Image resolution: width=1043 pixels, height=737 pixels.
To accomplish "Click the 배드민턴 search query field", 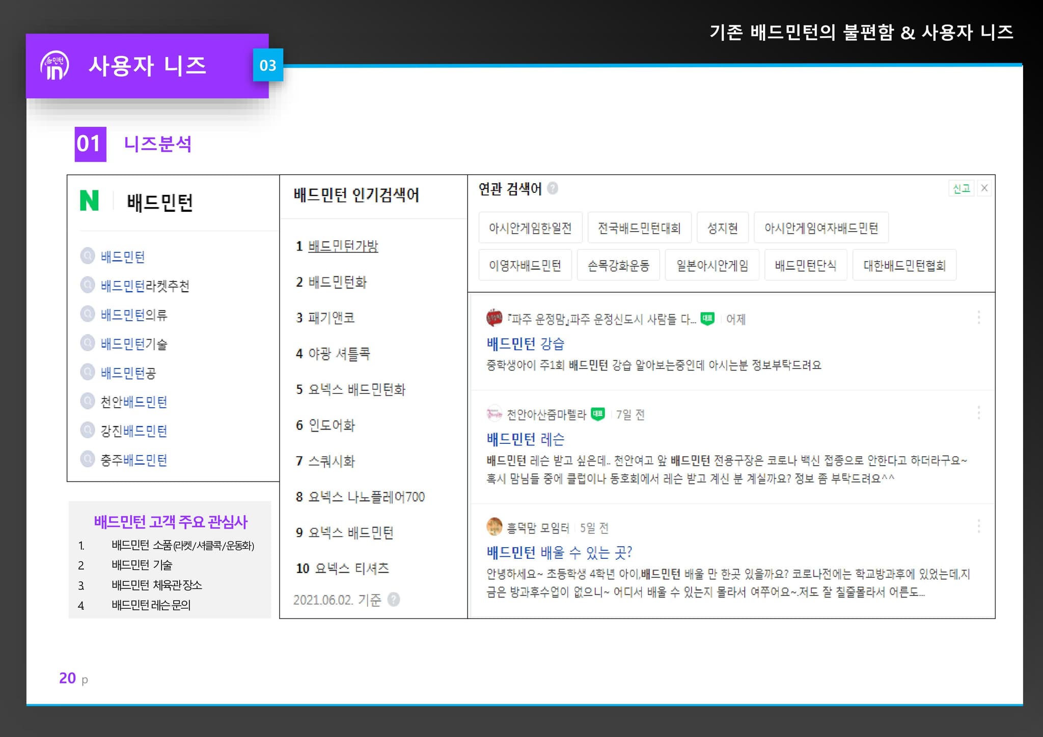I will 160,202.
